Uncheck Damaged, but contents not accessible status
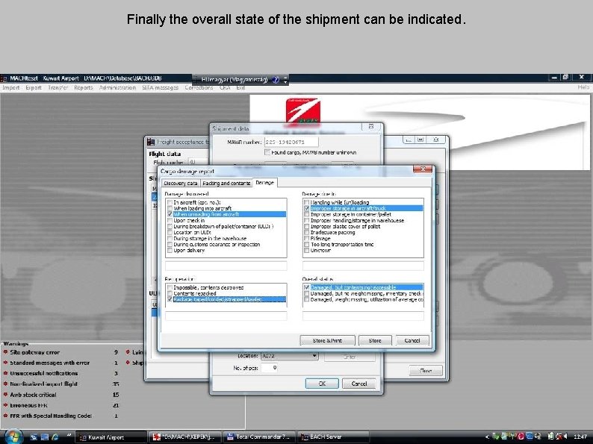593x444 pixels. coord(307,287)
